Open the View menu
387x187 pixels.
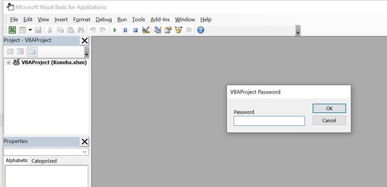pos(44,19)
